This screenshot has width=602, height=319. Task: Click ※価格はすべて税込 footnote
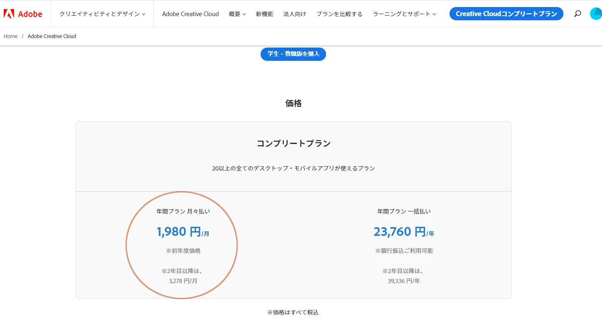pos(293,312)
